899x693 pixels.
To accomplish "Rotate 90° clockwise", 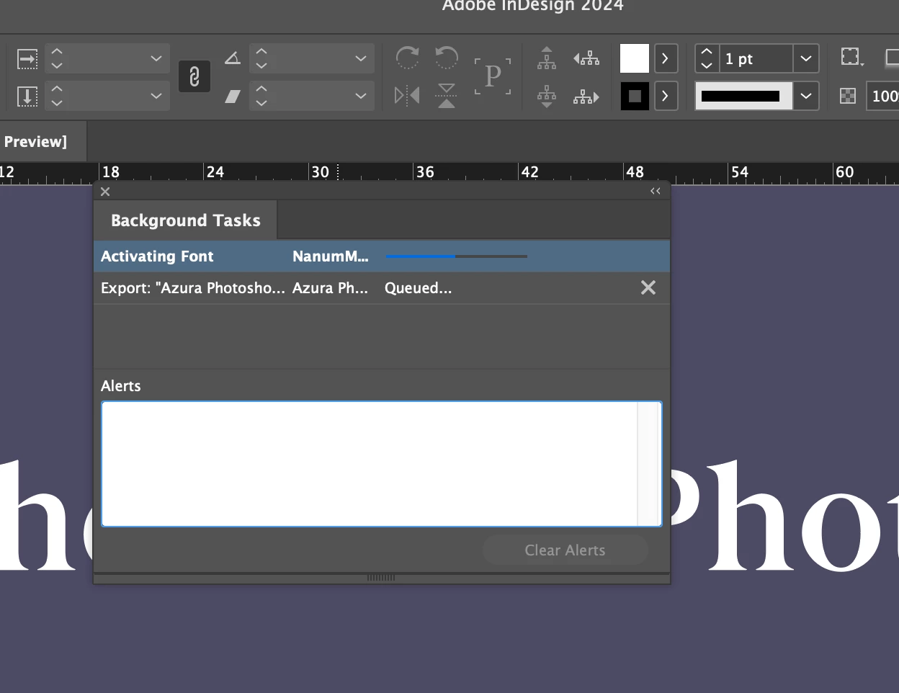I will point(407,58).
